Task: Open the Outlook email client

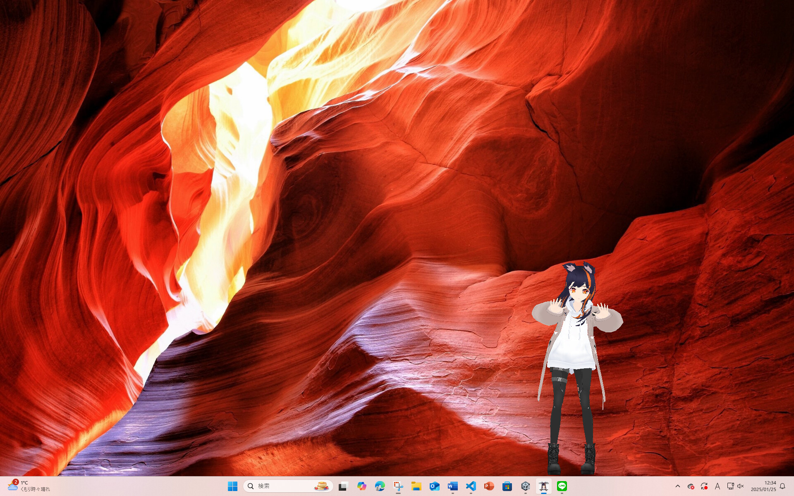Action: point(434,486)
